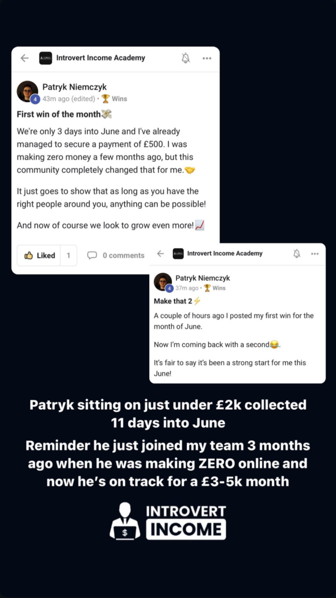
Task: Toggle the bell icon on the 'Make that 2' post
Action: point(297,254)
